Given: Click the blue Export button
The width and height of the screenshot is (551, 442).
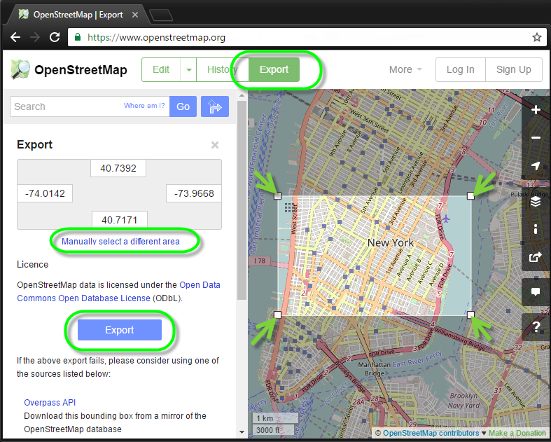Looking at the screenshot, I should (x=120, y=330).
